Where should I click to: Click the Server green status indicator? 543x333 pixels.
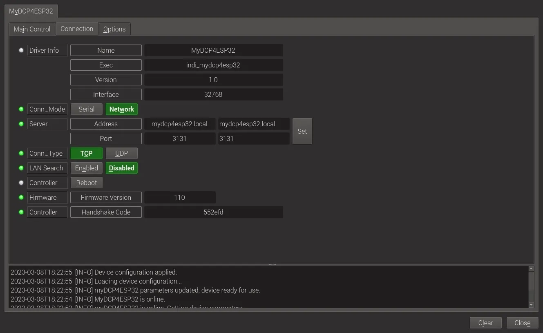[x=21, y=124]
